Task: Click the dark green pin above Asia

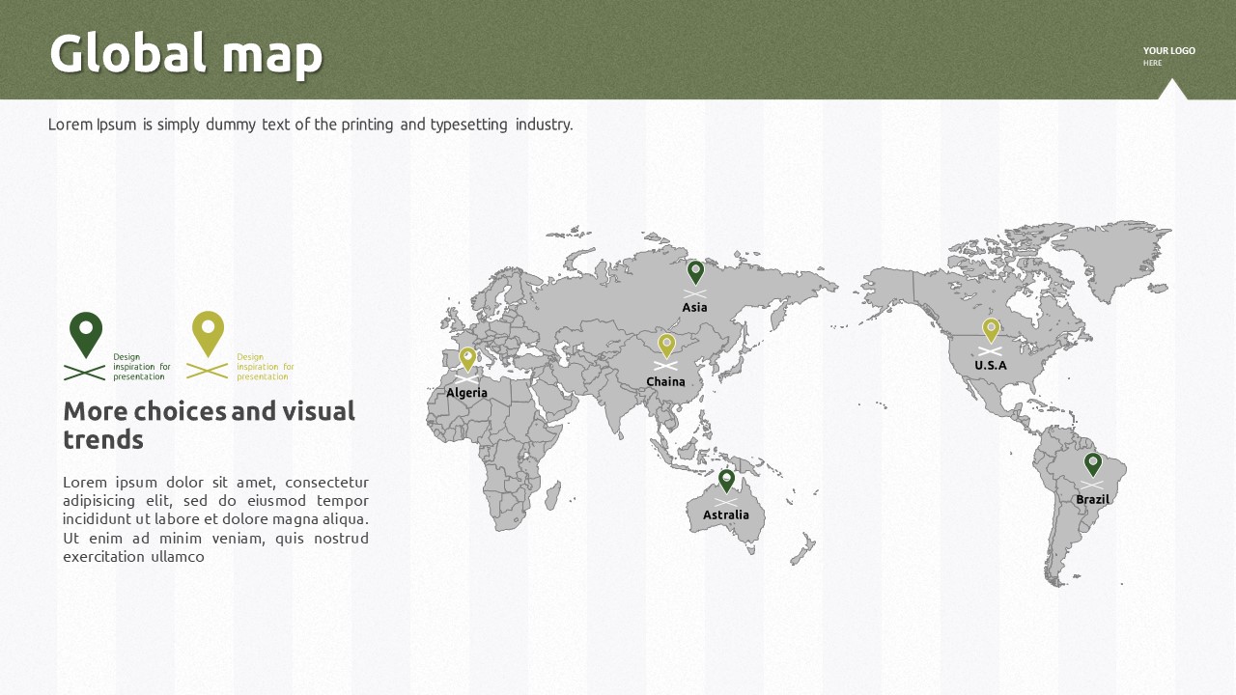Action: (695, 271)
